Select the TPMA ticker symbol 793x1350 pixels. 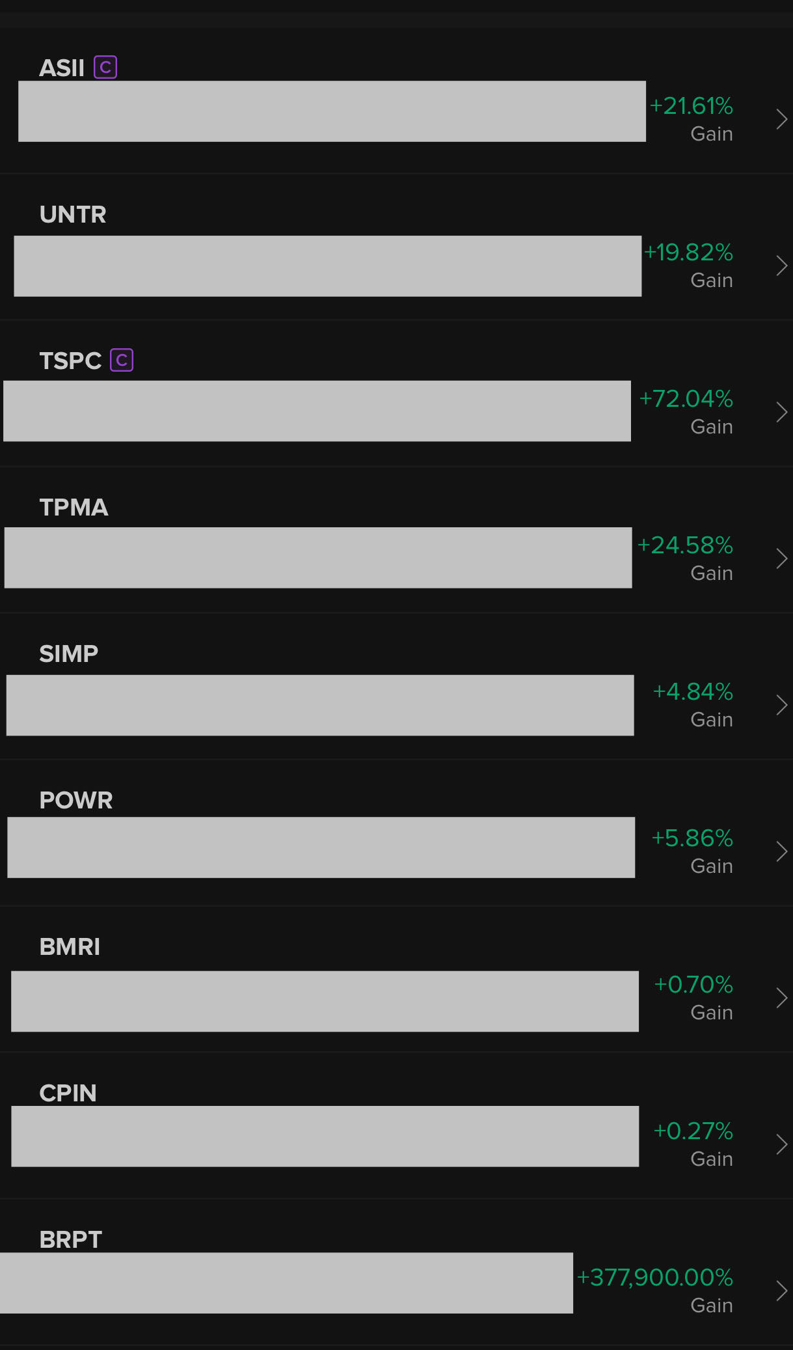74,507
